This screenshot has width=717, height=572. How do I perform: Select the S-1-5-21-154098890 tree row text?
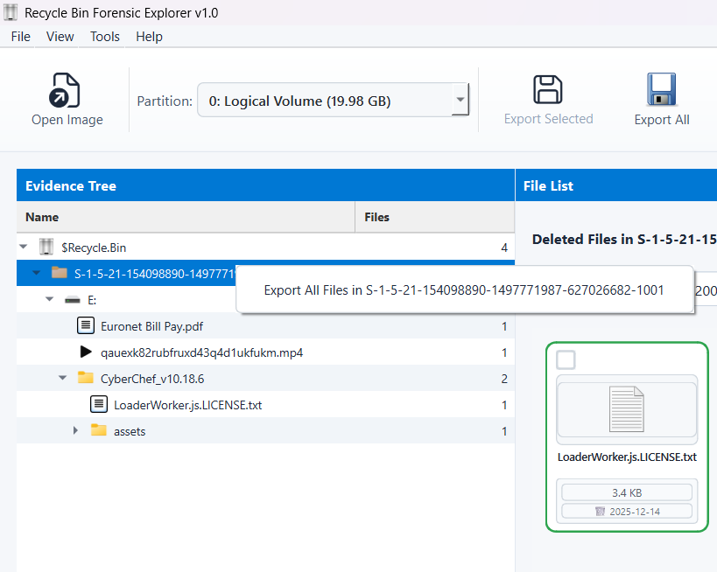click(x=155, y=274)
